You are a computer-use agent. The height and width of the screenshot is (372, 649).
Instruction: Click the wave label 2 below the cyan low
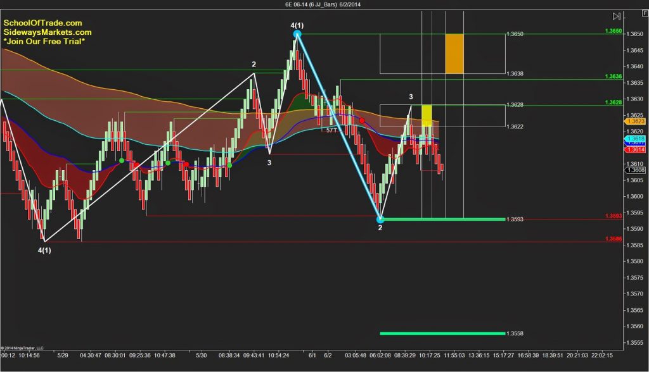[x=380, y=228]
